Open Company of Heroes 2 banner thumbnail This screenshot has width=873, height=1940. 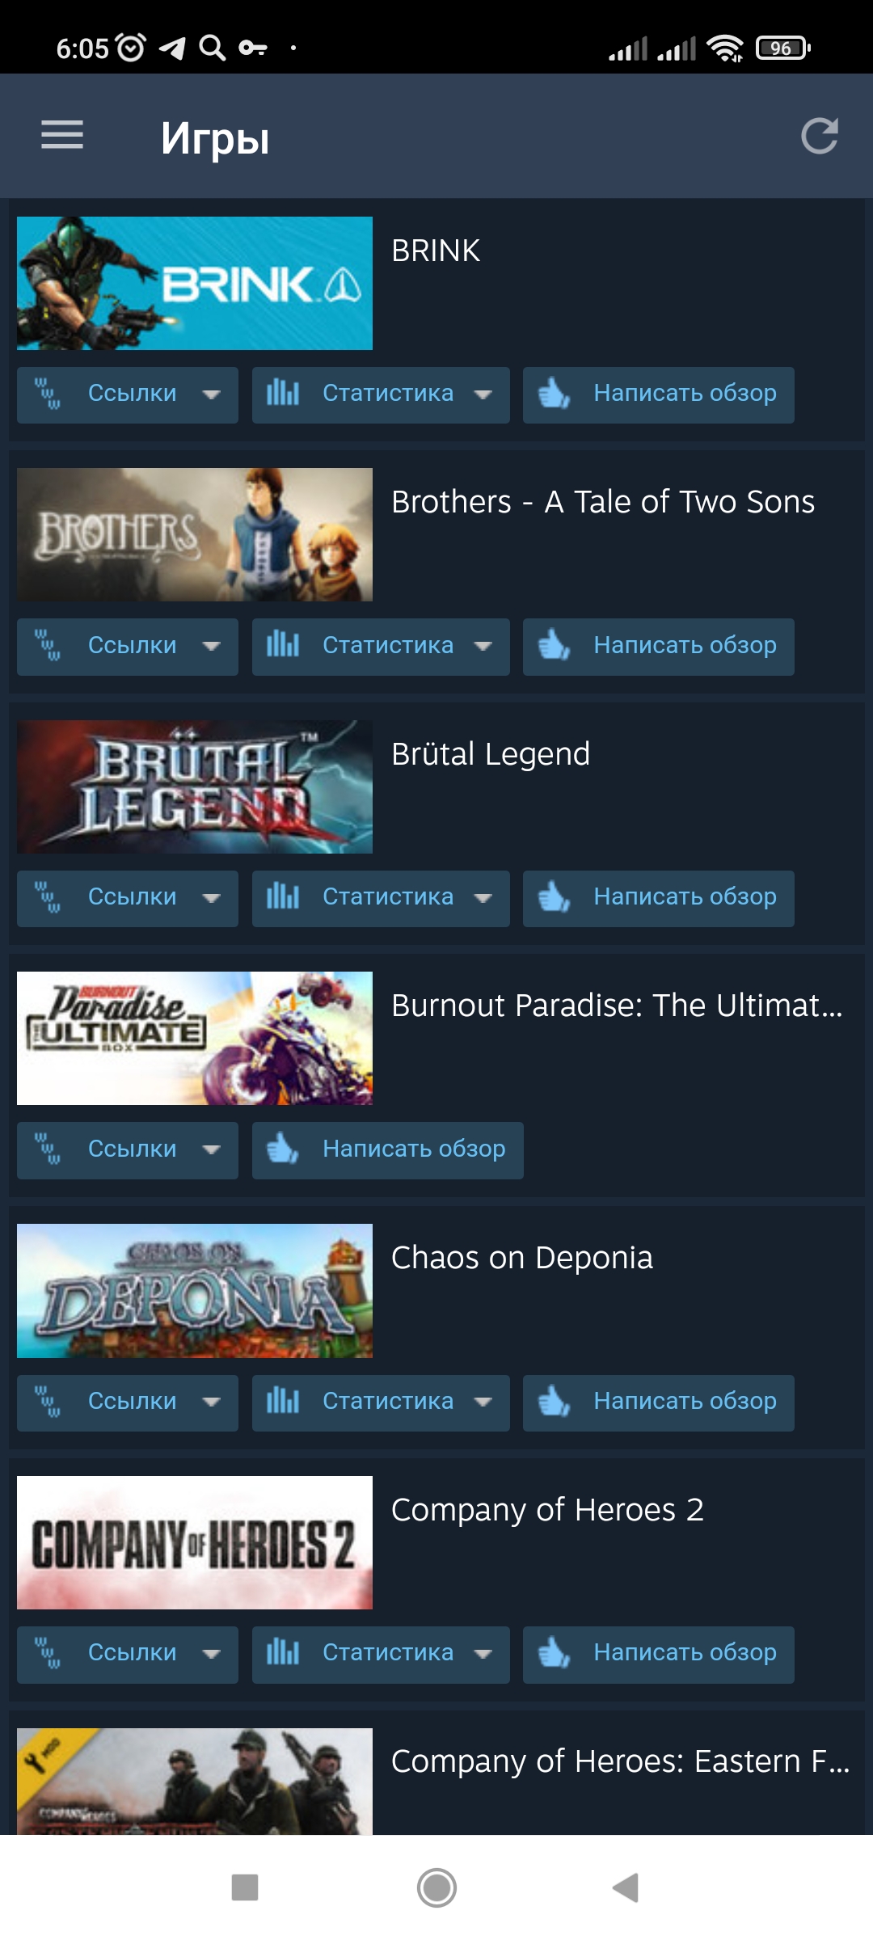[x=195, y=1542]
